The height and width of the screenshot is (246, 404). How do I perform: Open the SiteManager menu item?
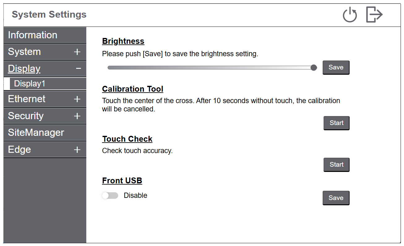(36, 133)
